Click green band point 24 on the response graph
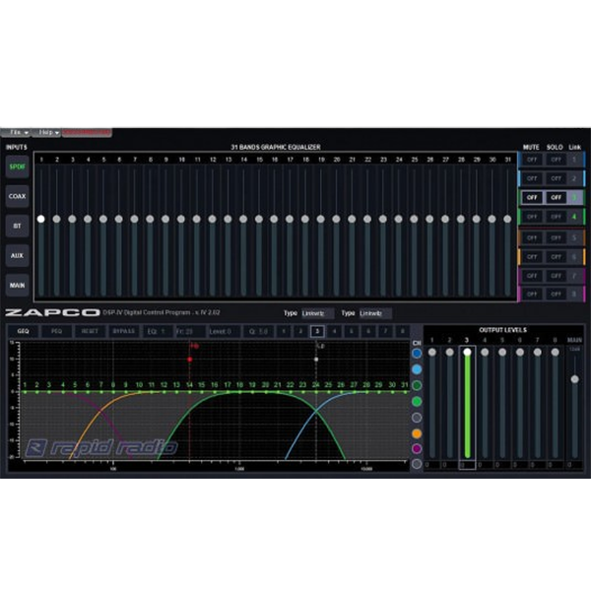The width and height of the screenshot is (591, 591). 316,392
